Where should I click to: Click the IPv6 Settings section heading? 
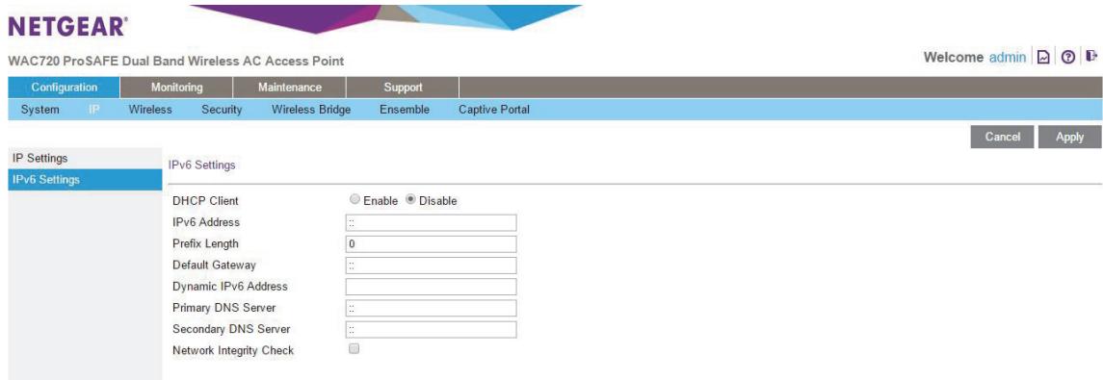(202, 165)
